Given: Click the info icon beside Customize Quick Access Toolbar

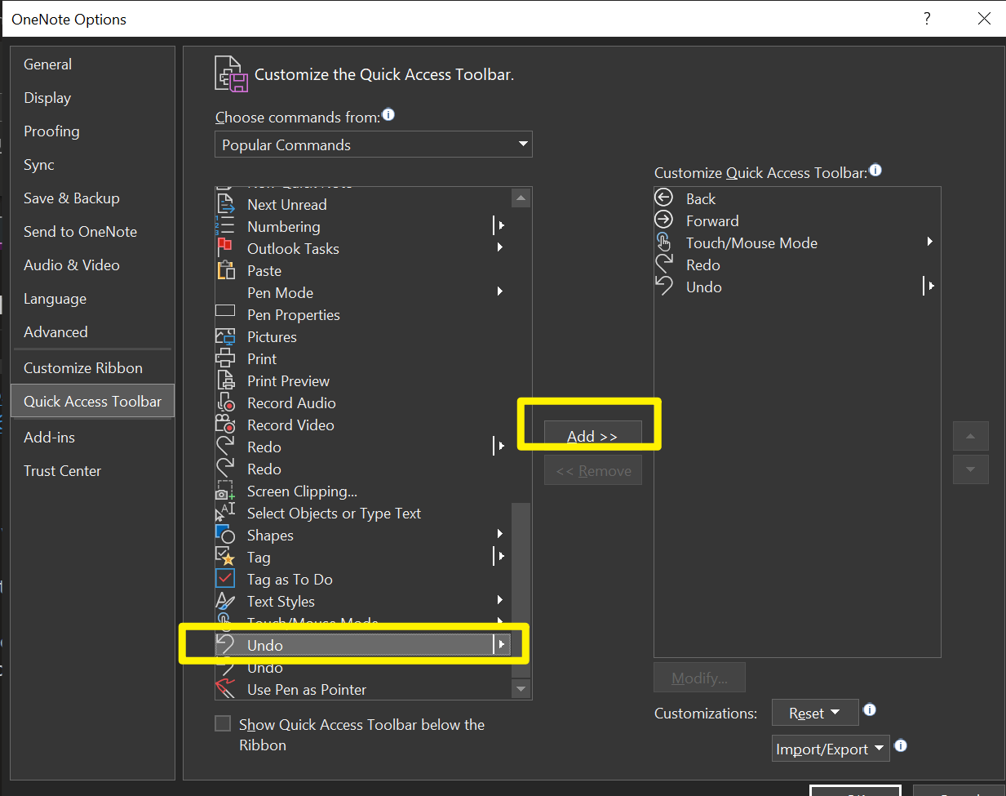Looking at the screenshot, I should pos(875,170).
